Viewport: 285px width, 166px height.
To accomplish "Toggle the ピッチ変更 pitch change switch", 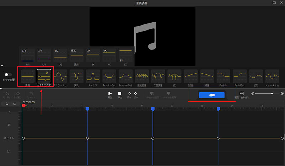I will 8,74.
